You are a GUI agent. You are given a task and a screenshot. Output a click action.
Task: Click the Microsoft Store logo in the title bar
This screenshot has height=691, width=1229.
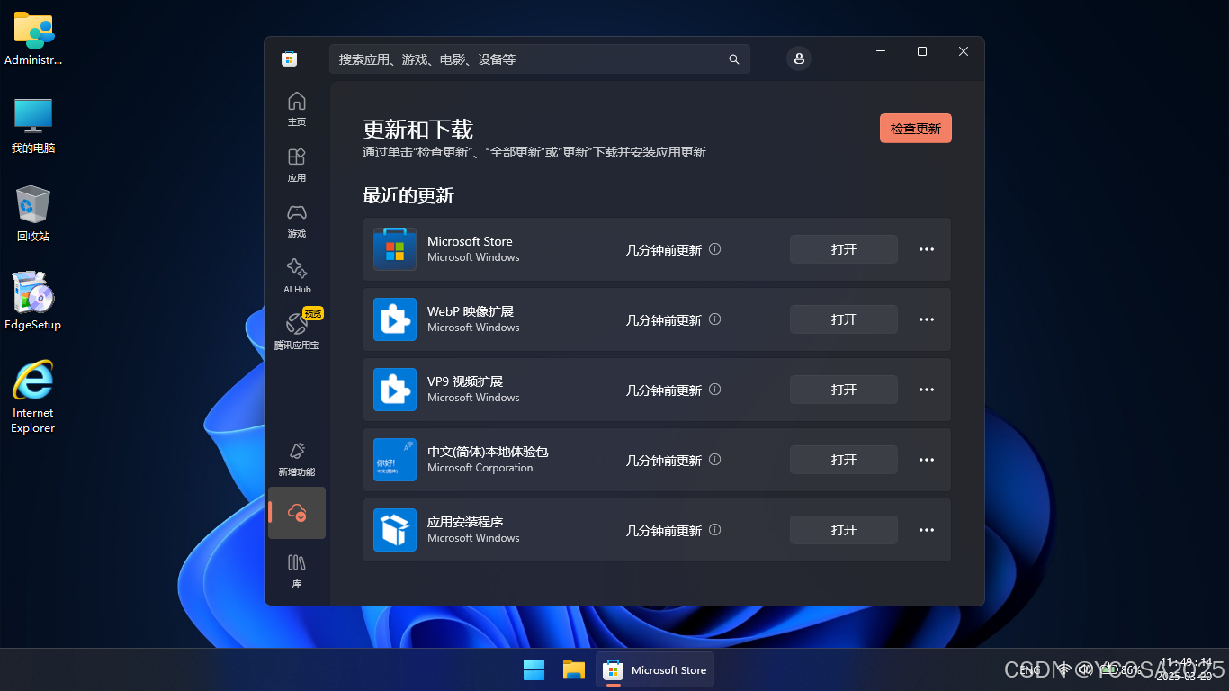point(289,59)
